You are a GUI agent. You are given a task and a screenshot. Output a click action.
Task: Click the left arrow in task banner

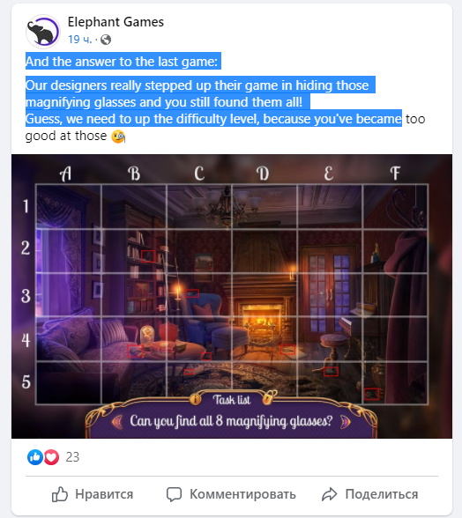click(x=116, y=421)
